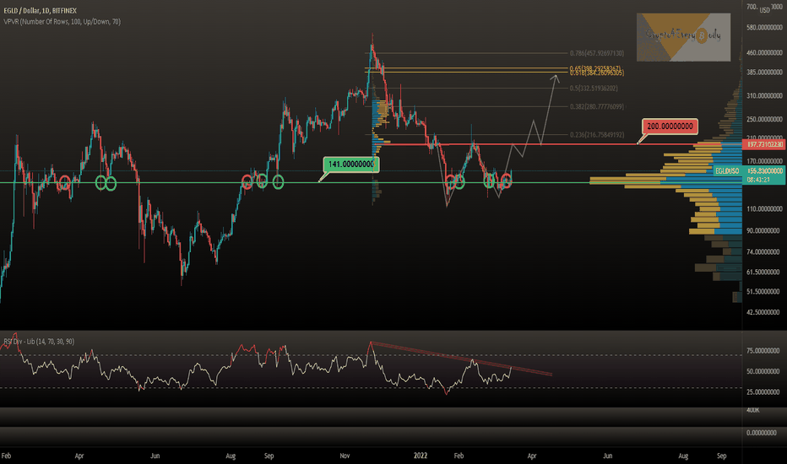
Task: Click 51.50000000 on the price axis
Action: click(x=763, y=291)
